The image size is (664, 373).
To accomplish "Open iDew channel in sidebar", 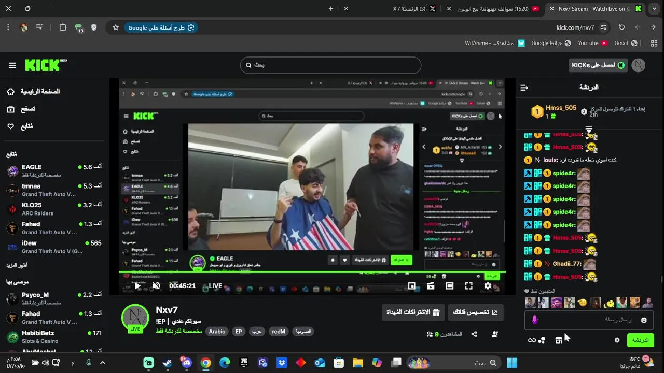I will (x=54, y=247).
